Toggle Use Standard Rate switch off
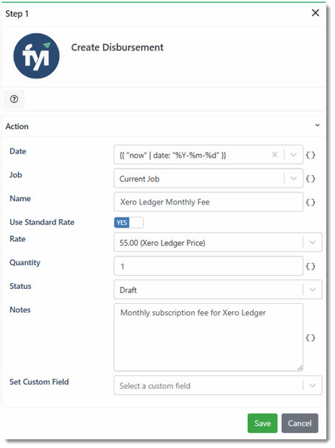Viewport: 335px width, 448px height. pos(129,223)
